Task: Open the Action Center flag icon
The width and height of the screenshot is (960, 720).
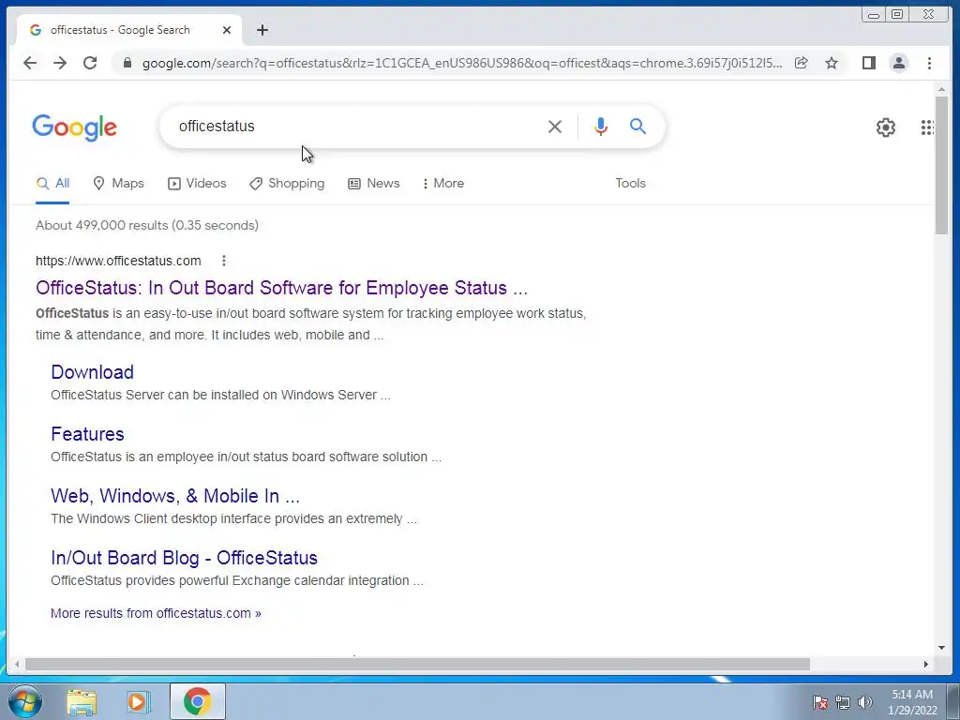Action: point(820,702)
